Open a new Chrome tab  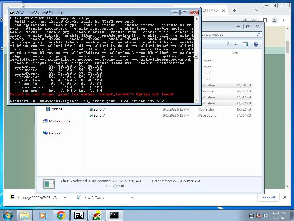[234, 10]
